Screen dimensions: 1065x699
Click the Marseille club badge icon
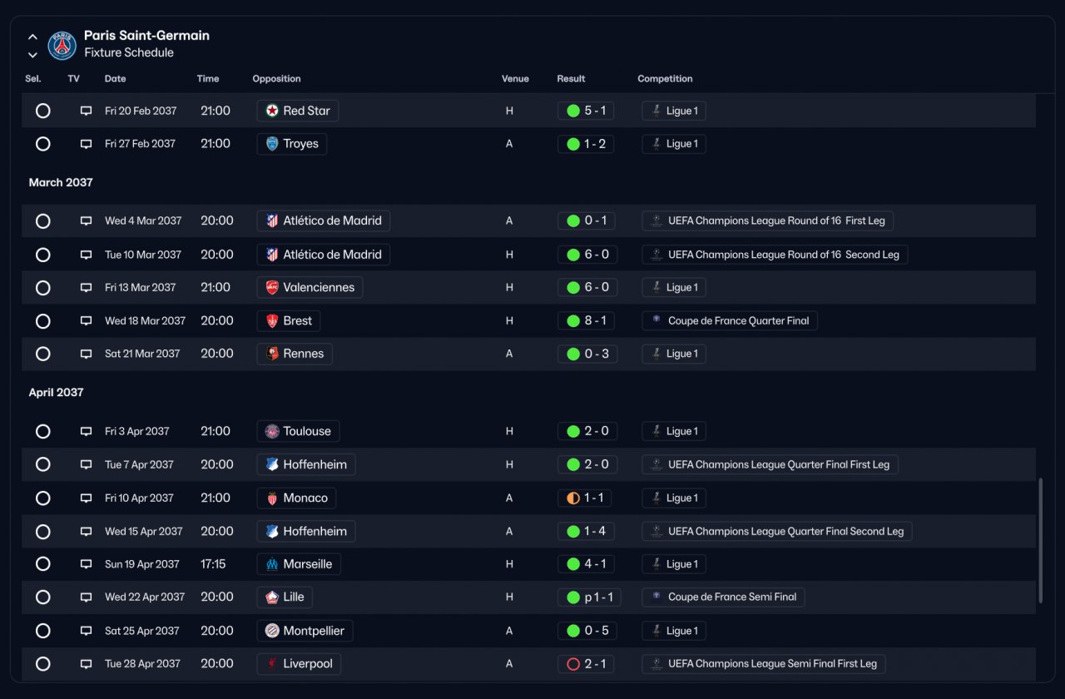coord(272,564)
